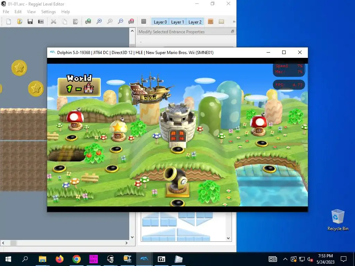Click the News and interests taskbar icon
355x266 pixels.
pos(273,259)
